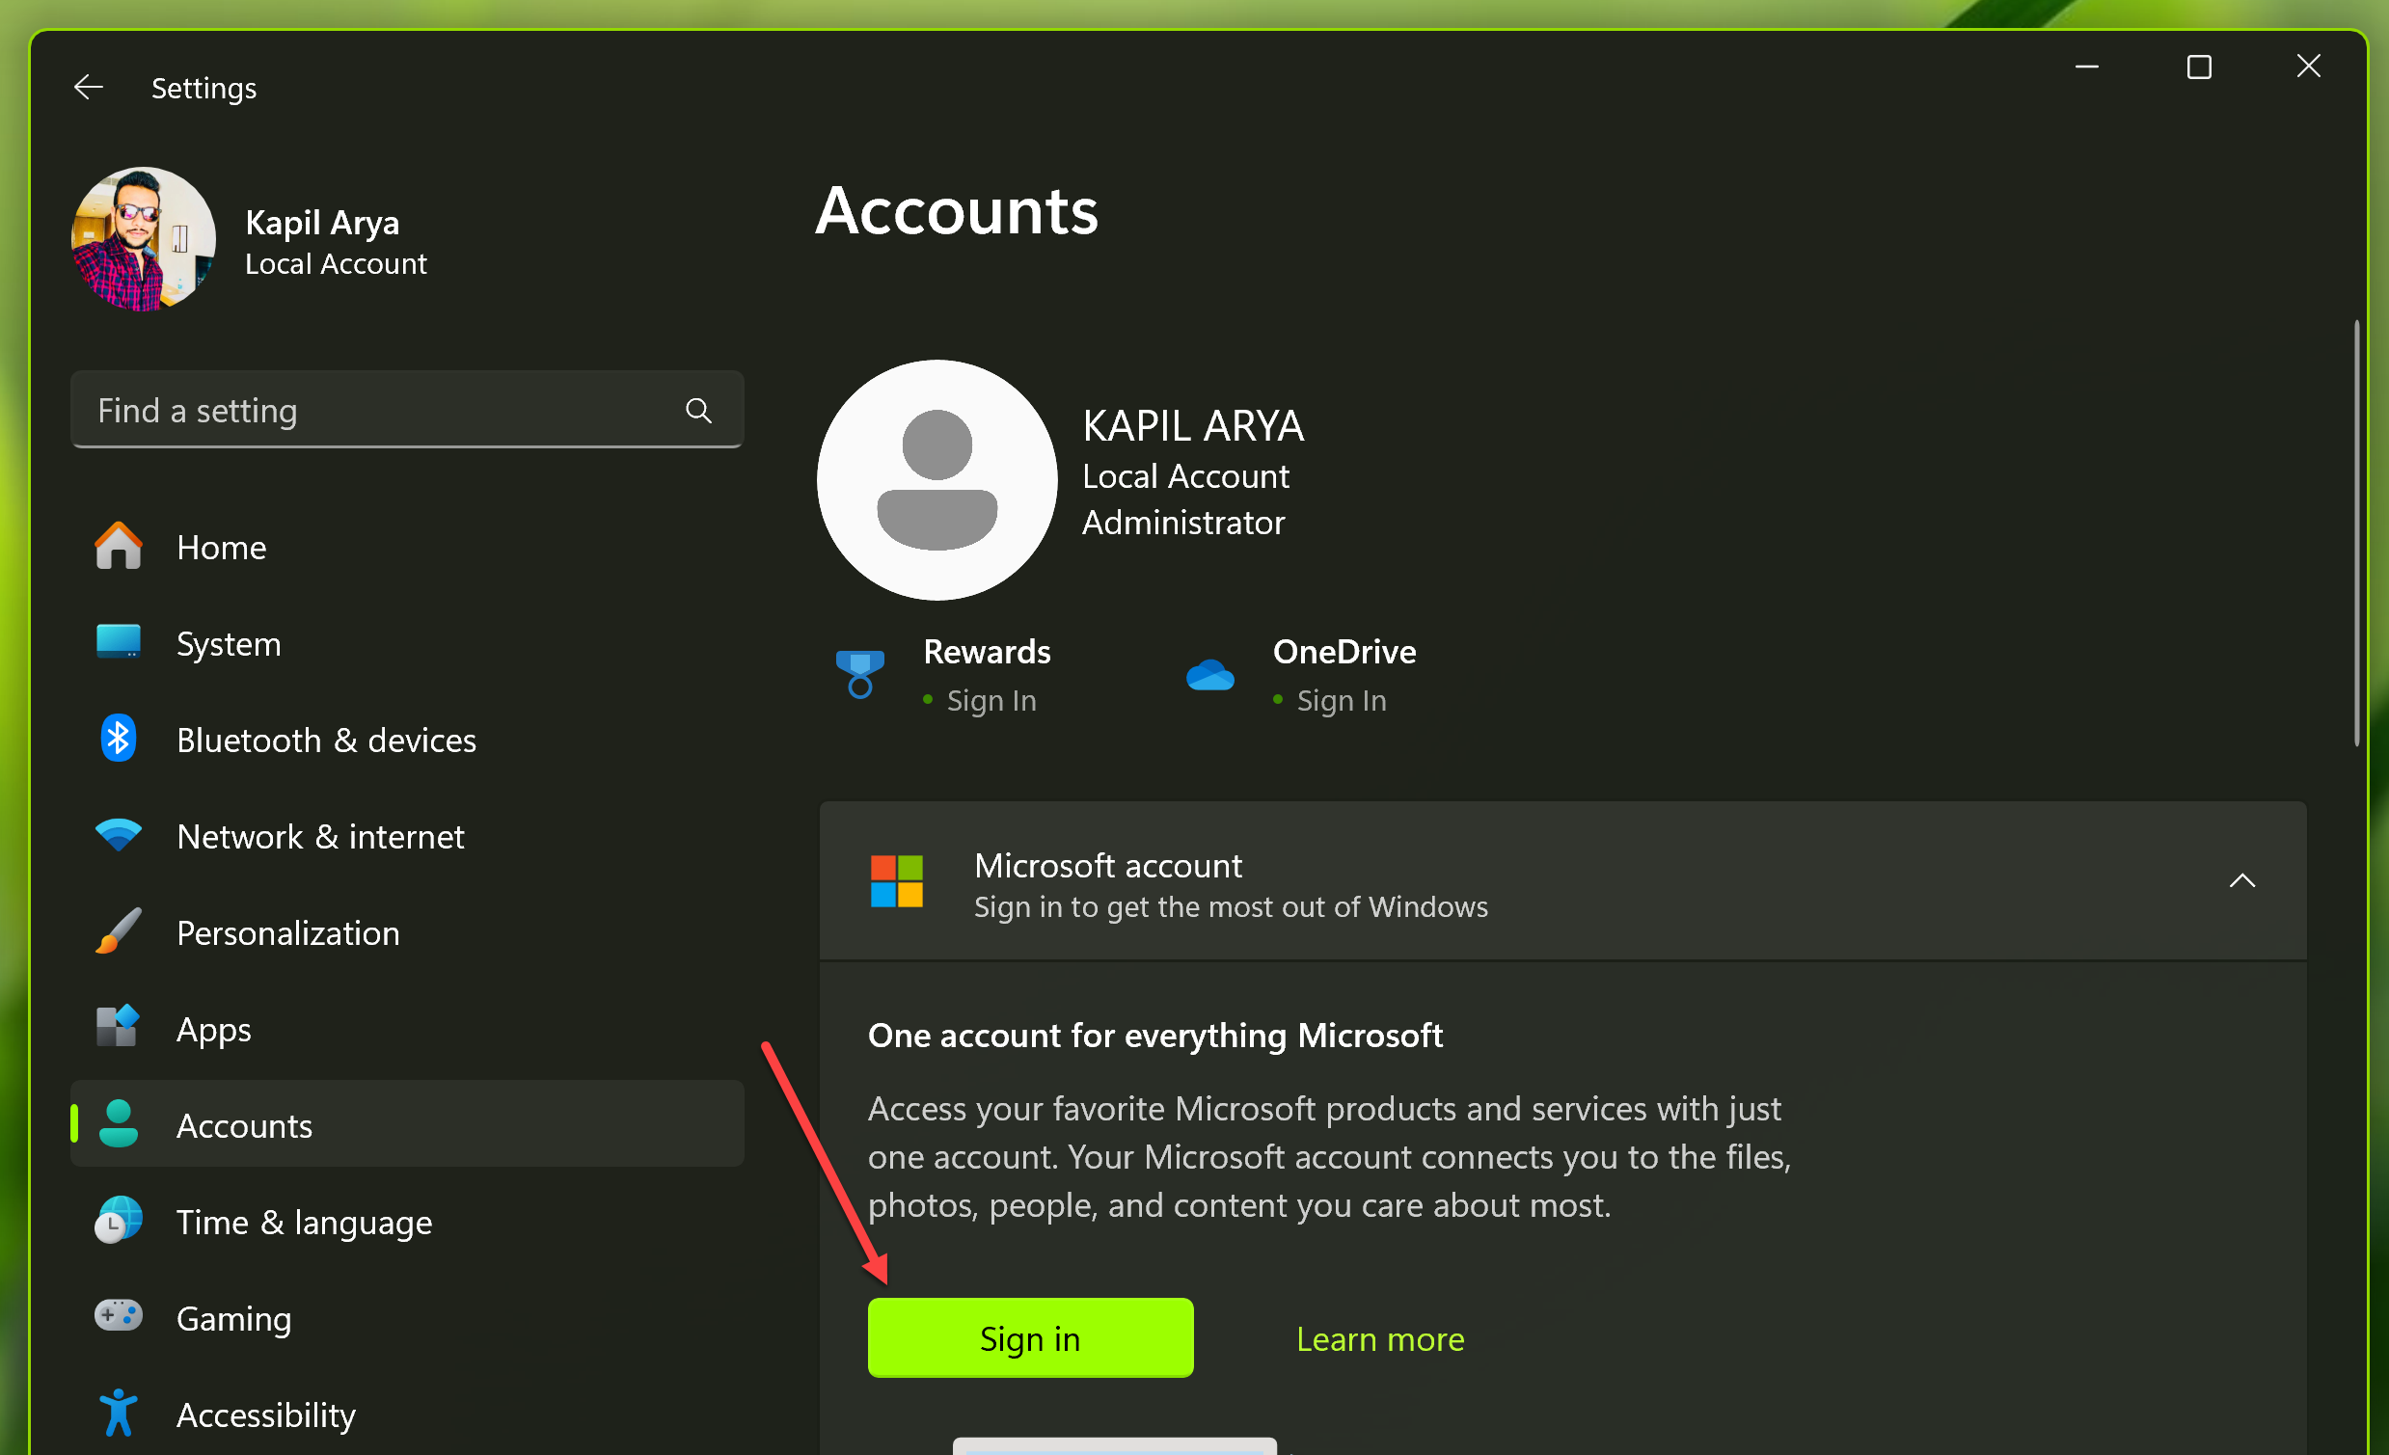This screenshot has width=2389, height=1455.
Task: Go to System settings
Action: 229,644
